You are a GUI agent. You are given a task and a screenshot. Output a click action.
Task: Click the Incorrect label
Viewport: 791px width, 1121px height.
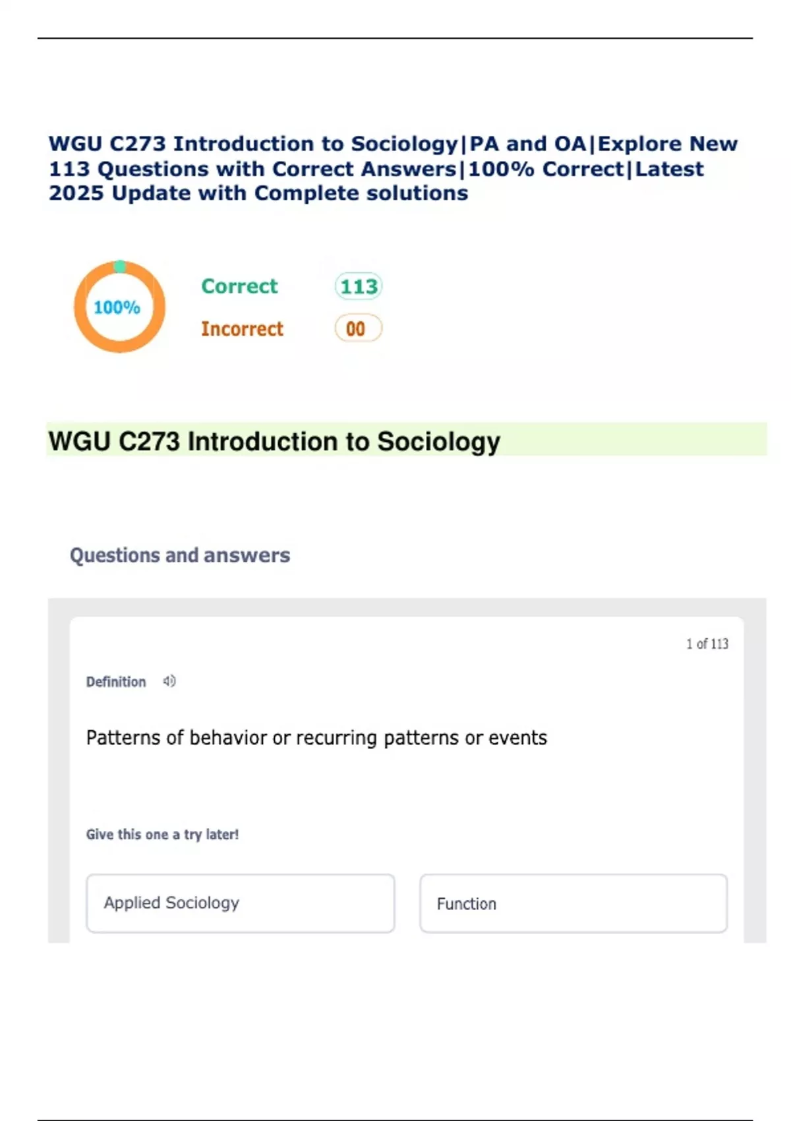[242, 328]
